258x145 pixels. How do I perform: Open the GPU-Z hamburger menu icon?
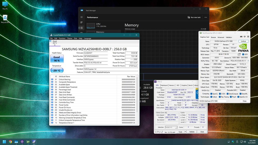248,37
